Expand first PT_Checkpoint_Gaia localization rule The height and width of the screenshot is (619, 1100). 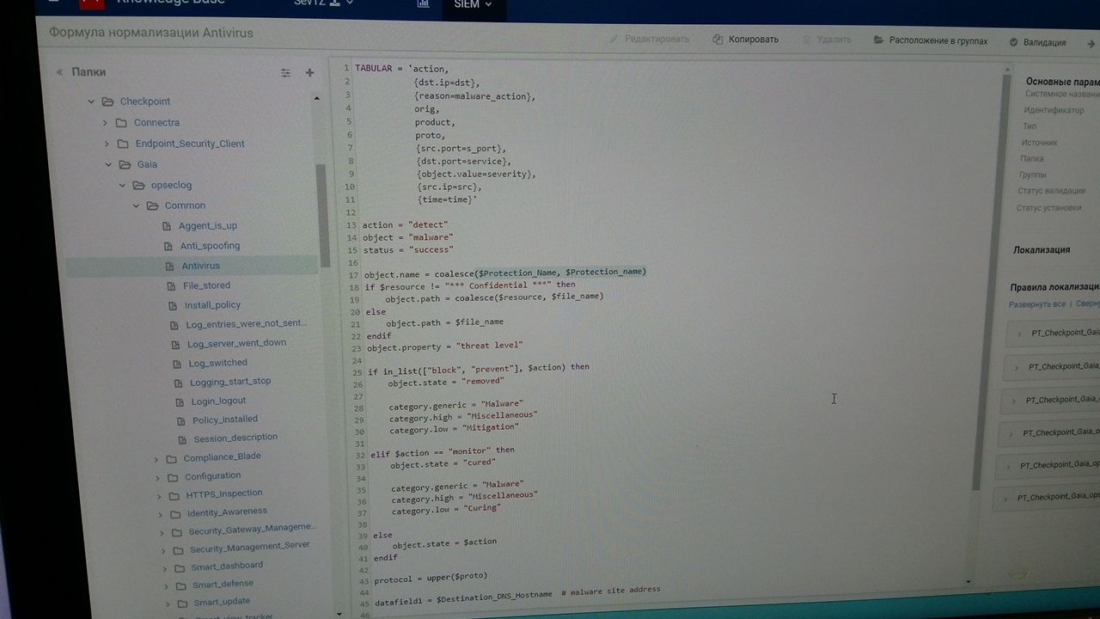click(1017, 334)
